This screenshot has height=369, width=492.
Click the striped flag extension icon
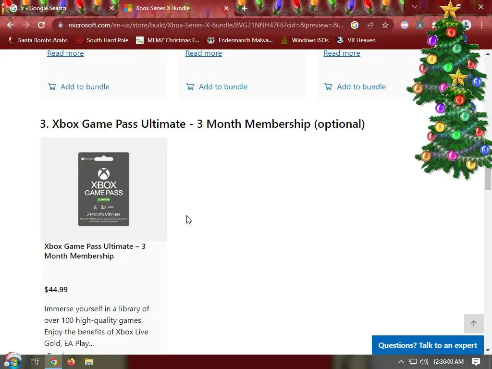[x=405, y=25]
